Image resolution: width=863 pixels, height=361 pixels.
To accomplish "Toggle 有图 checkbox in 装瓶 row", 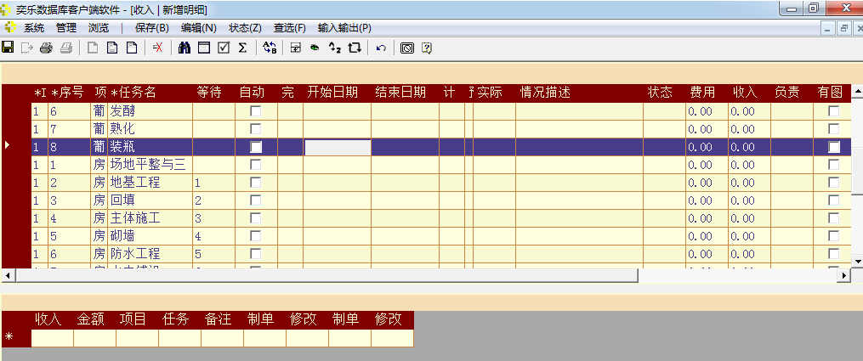I will (833, 147).
